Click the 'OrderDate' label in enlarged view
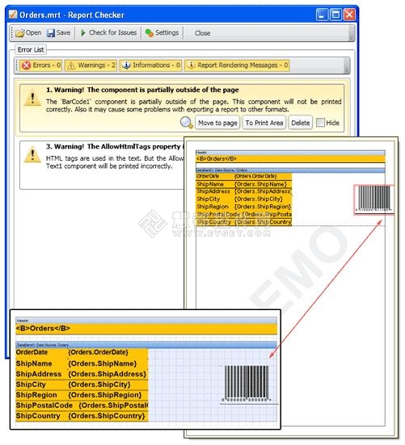This screenshot has width=405, height=445. (x=32, y=352)
